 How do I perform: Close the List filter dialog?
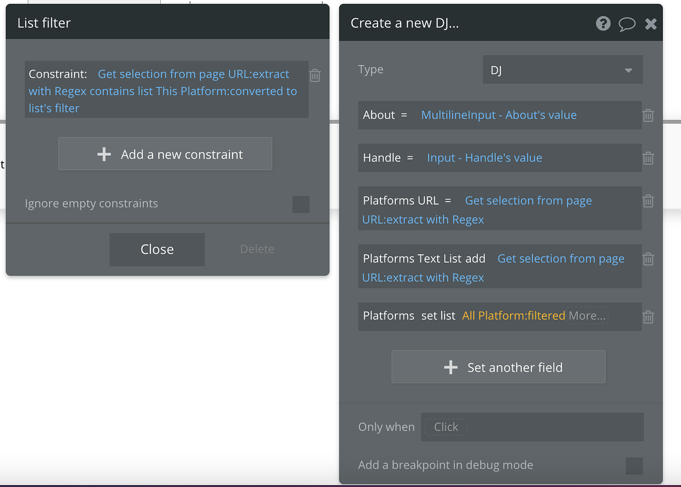[x=157, y=249]
